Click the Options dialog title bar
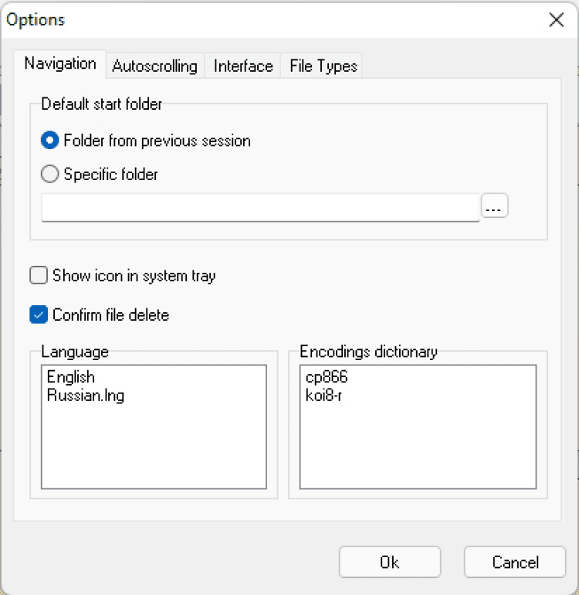This screenshot has height=595, width=579. (270, 20)
